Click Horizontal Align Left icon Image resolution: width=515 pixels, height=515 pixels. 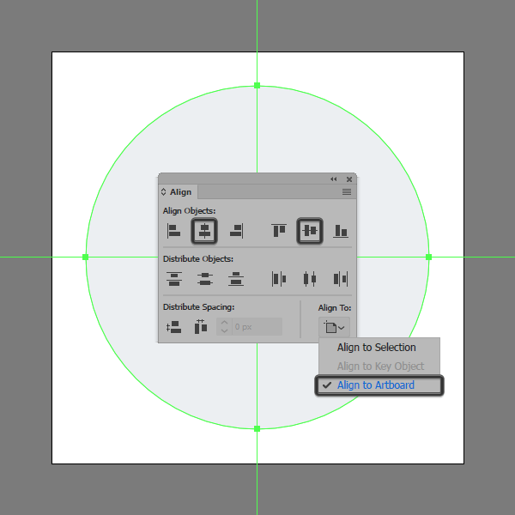click(173, 231)
